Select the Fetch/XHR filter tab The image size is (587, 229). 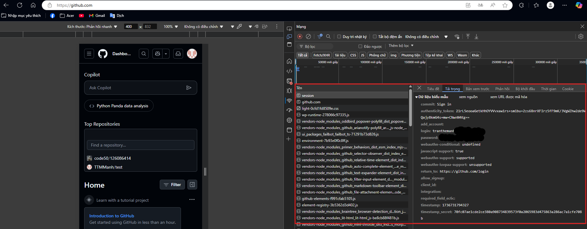click(321, 55)
